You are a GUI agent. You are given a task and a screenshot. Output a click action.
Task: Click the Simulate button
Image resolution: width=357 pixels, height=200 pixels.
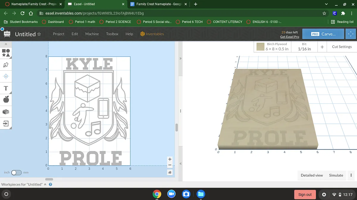(x=336, y=175)
